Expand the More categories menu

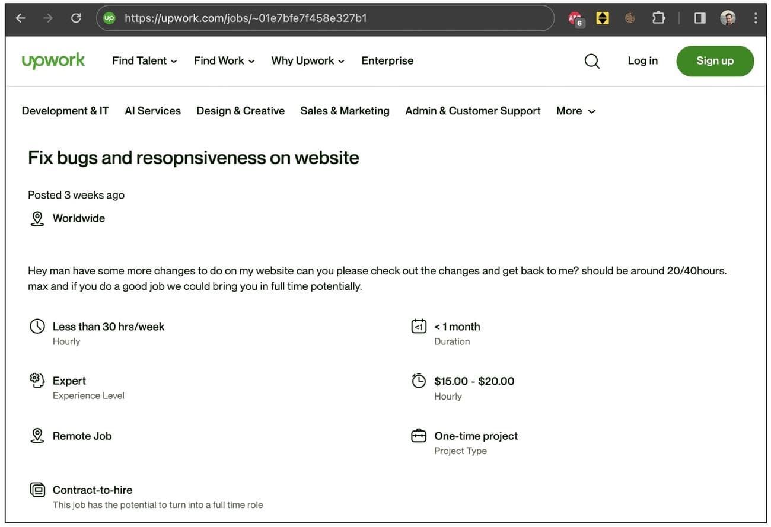575,111
